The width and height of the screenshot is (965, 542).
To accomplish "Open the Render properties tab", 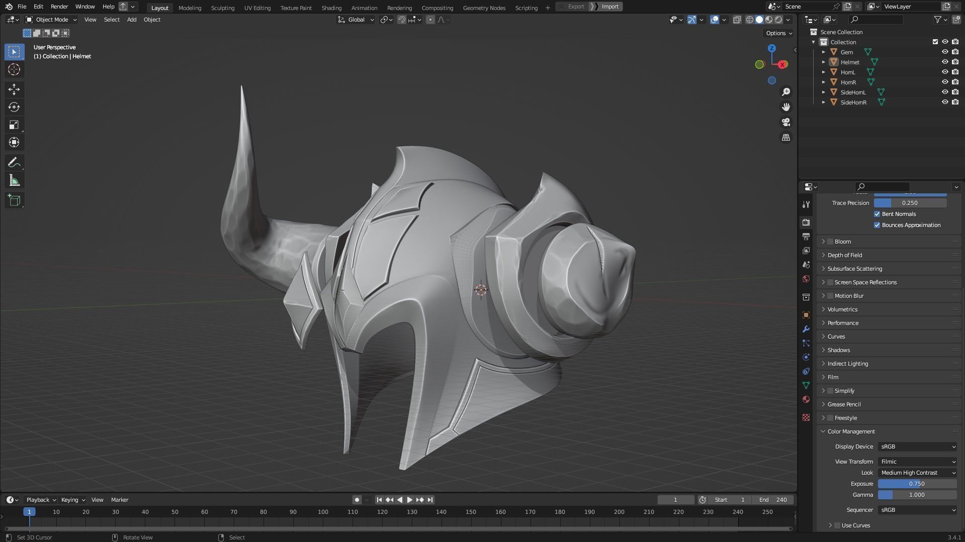I will coord(806,222).
